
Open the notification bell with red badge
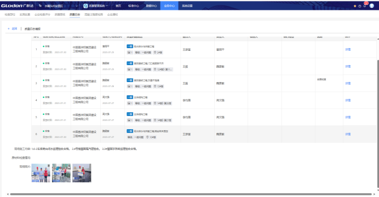click(365, 5)
